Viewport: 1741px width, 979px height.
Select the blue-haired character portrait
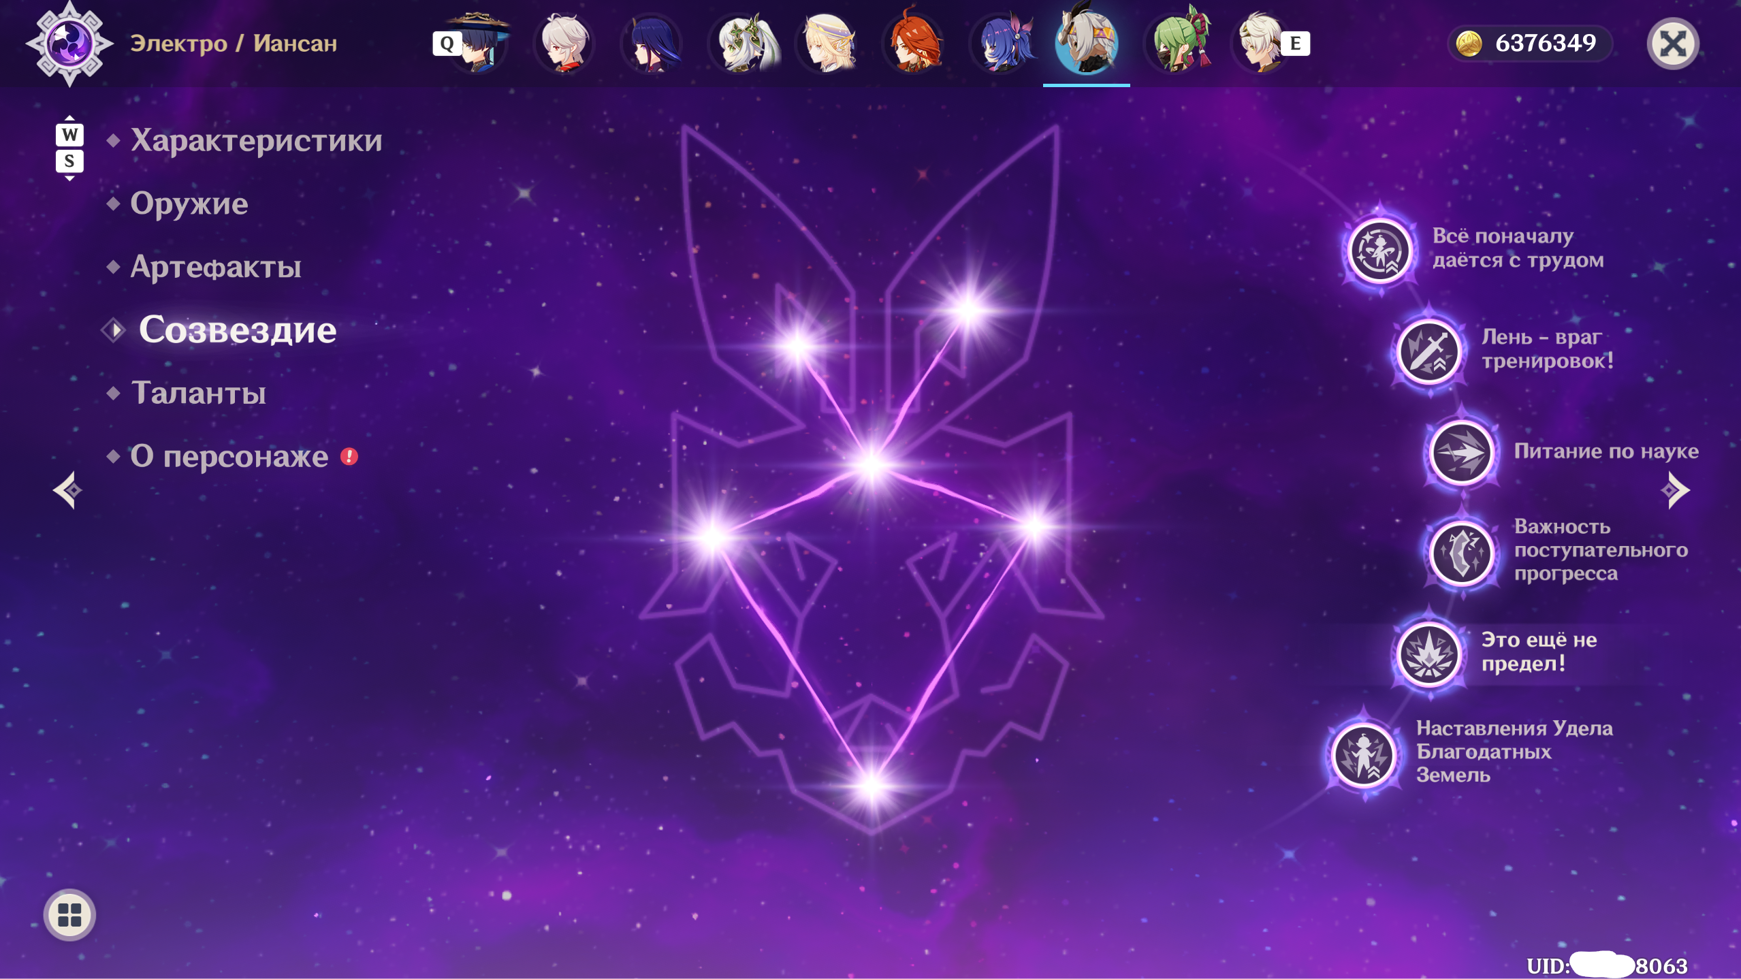pyautogui.click(x=1001, y=42)
